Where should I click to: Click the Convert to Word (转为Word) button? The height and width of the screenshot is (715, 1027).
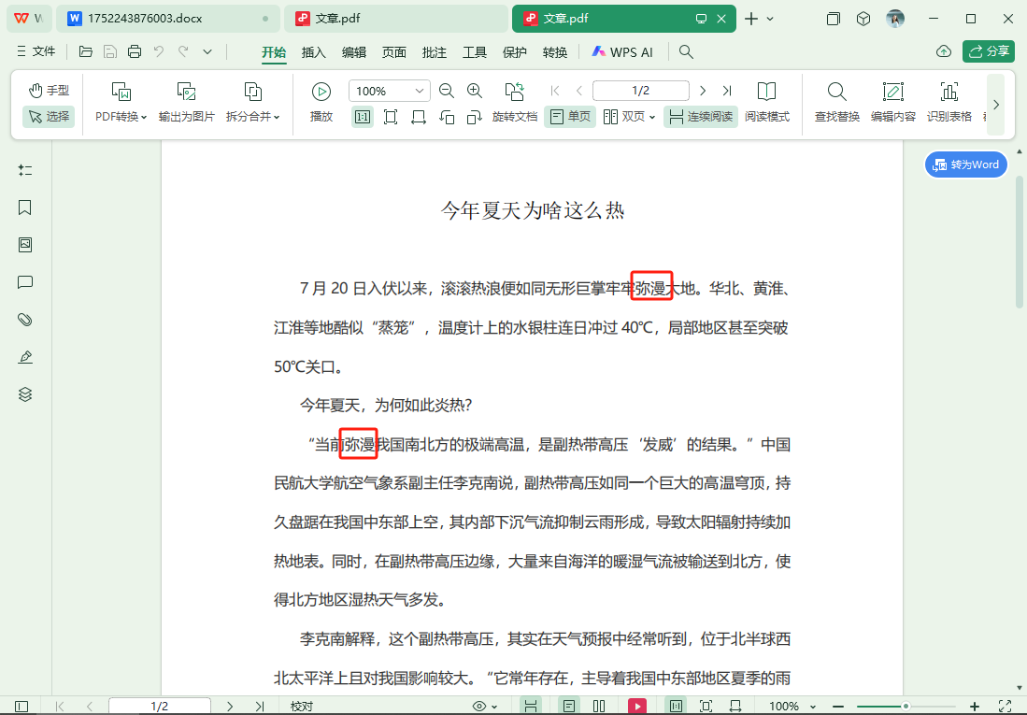(x=966, y=164)
